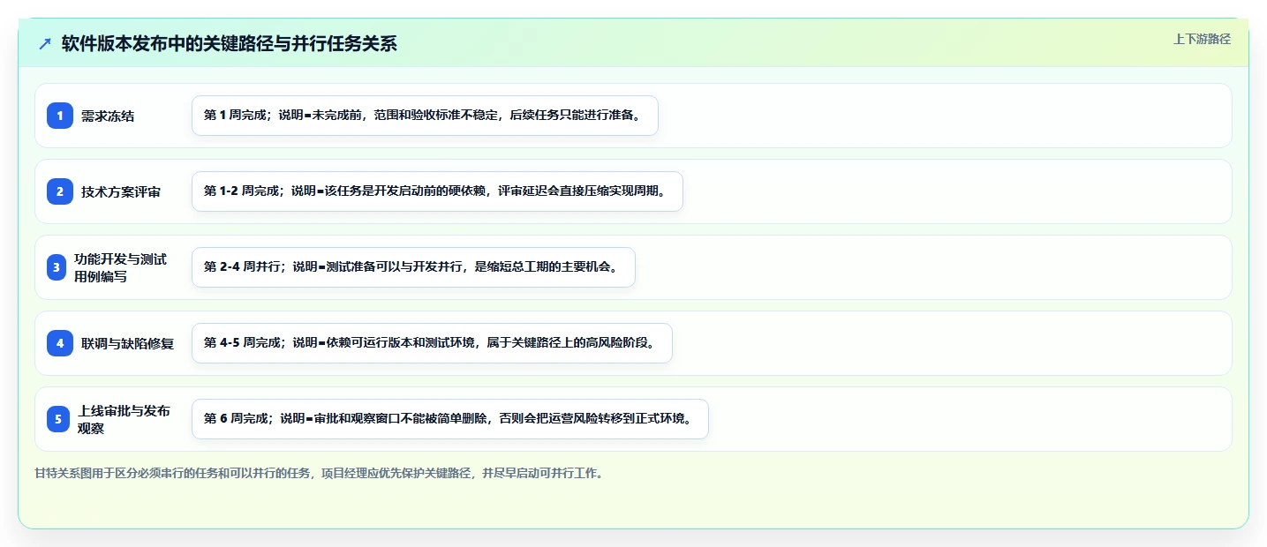Select the 需求冻结 step label

point(108,116)
